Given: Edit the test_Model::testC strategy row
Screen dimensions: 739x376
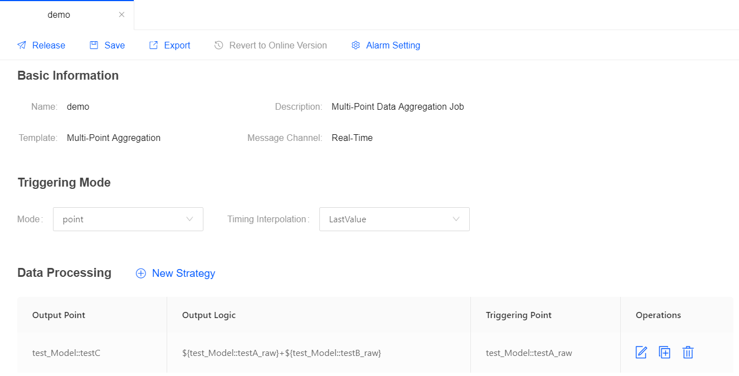Looking at the screenshot, I should (x=641, y=353).
